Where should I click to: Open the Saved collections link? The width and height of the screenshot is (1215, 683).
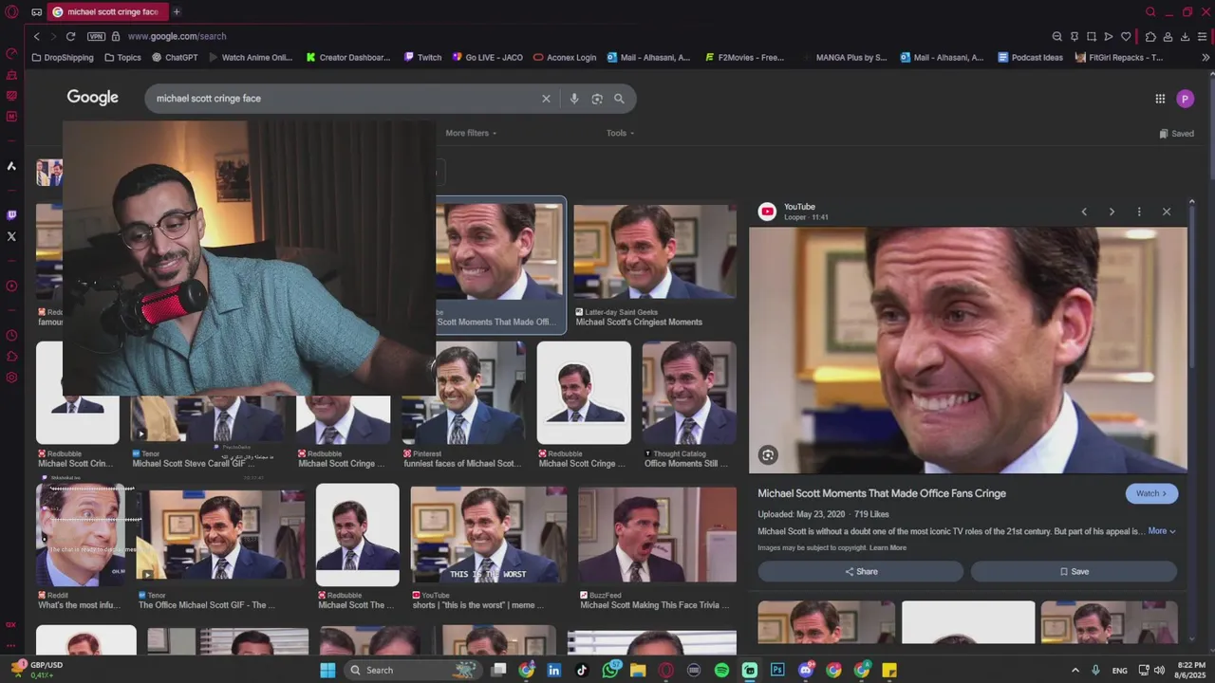(1177, 134)
